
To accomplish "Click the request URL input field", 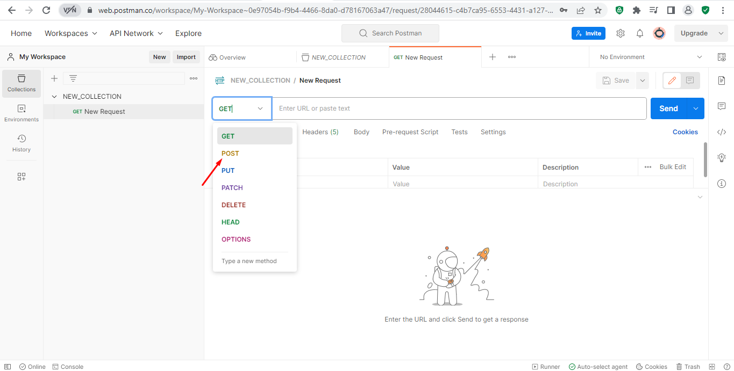I will click(459, 108).
